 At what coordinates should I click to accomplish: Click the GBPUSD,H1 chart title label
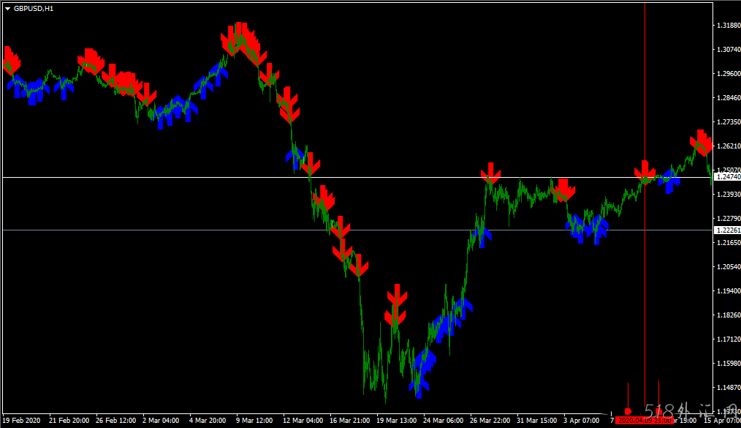(34, 8)
